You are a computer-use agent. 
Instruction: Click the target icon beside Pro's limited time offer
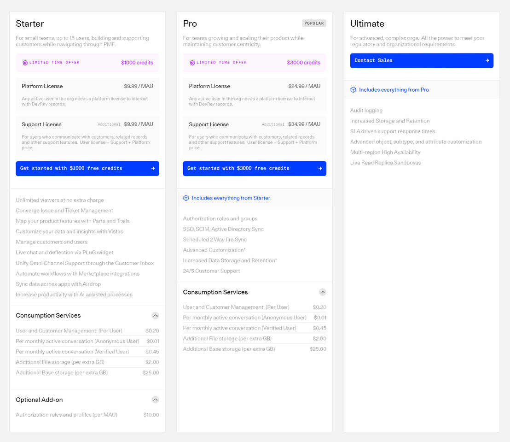[192, 62]
